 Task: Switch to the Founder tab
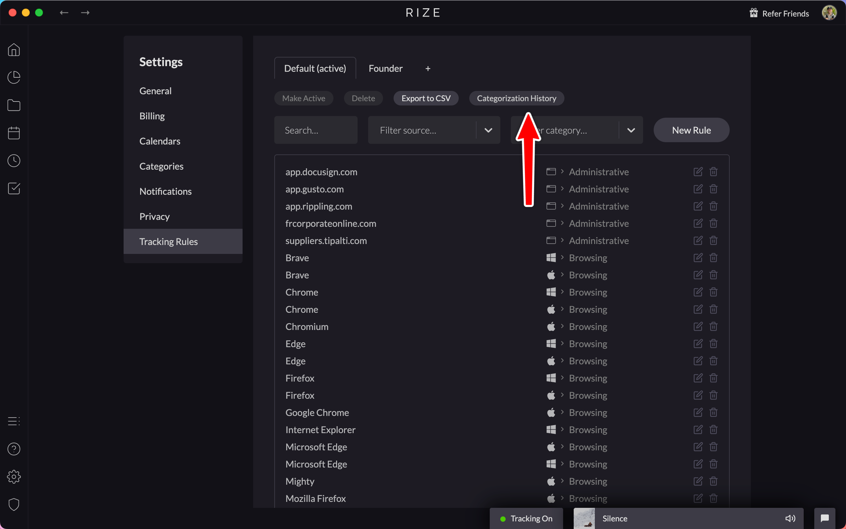click(386, 68)
